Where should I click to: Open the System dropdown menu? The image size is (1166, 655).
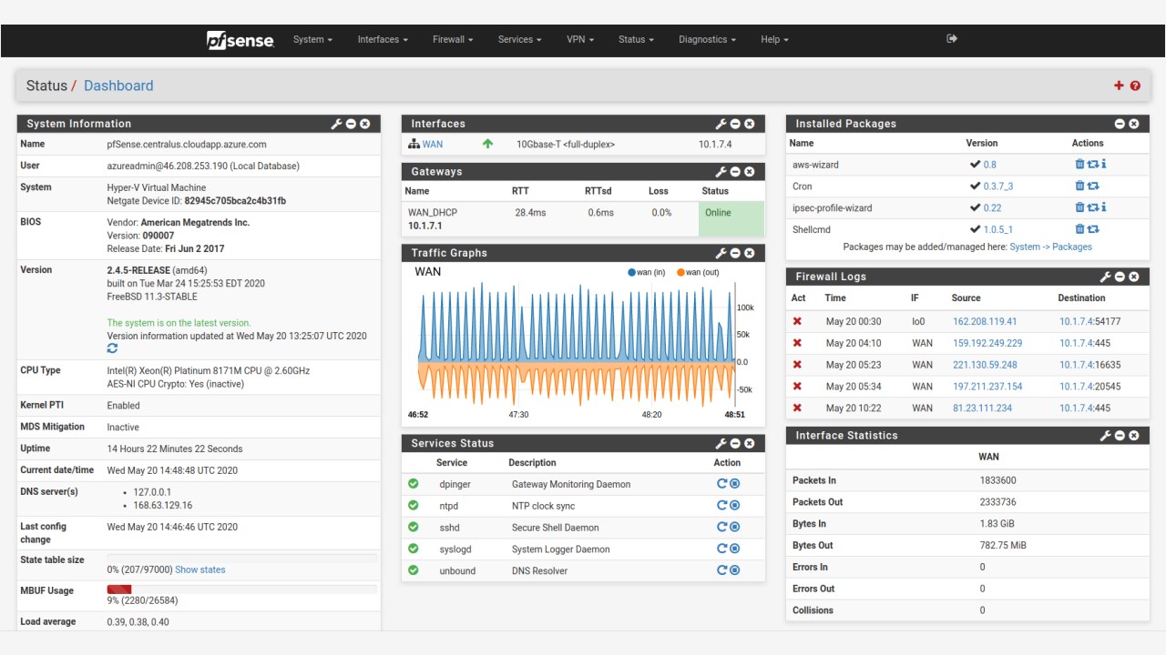pyautogui.click(x=312, y=39)
